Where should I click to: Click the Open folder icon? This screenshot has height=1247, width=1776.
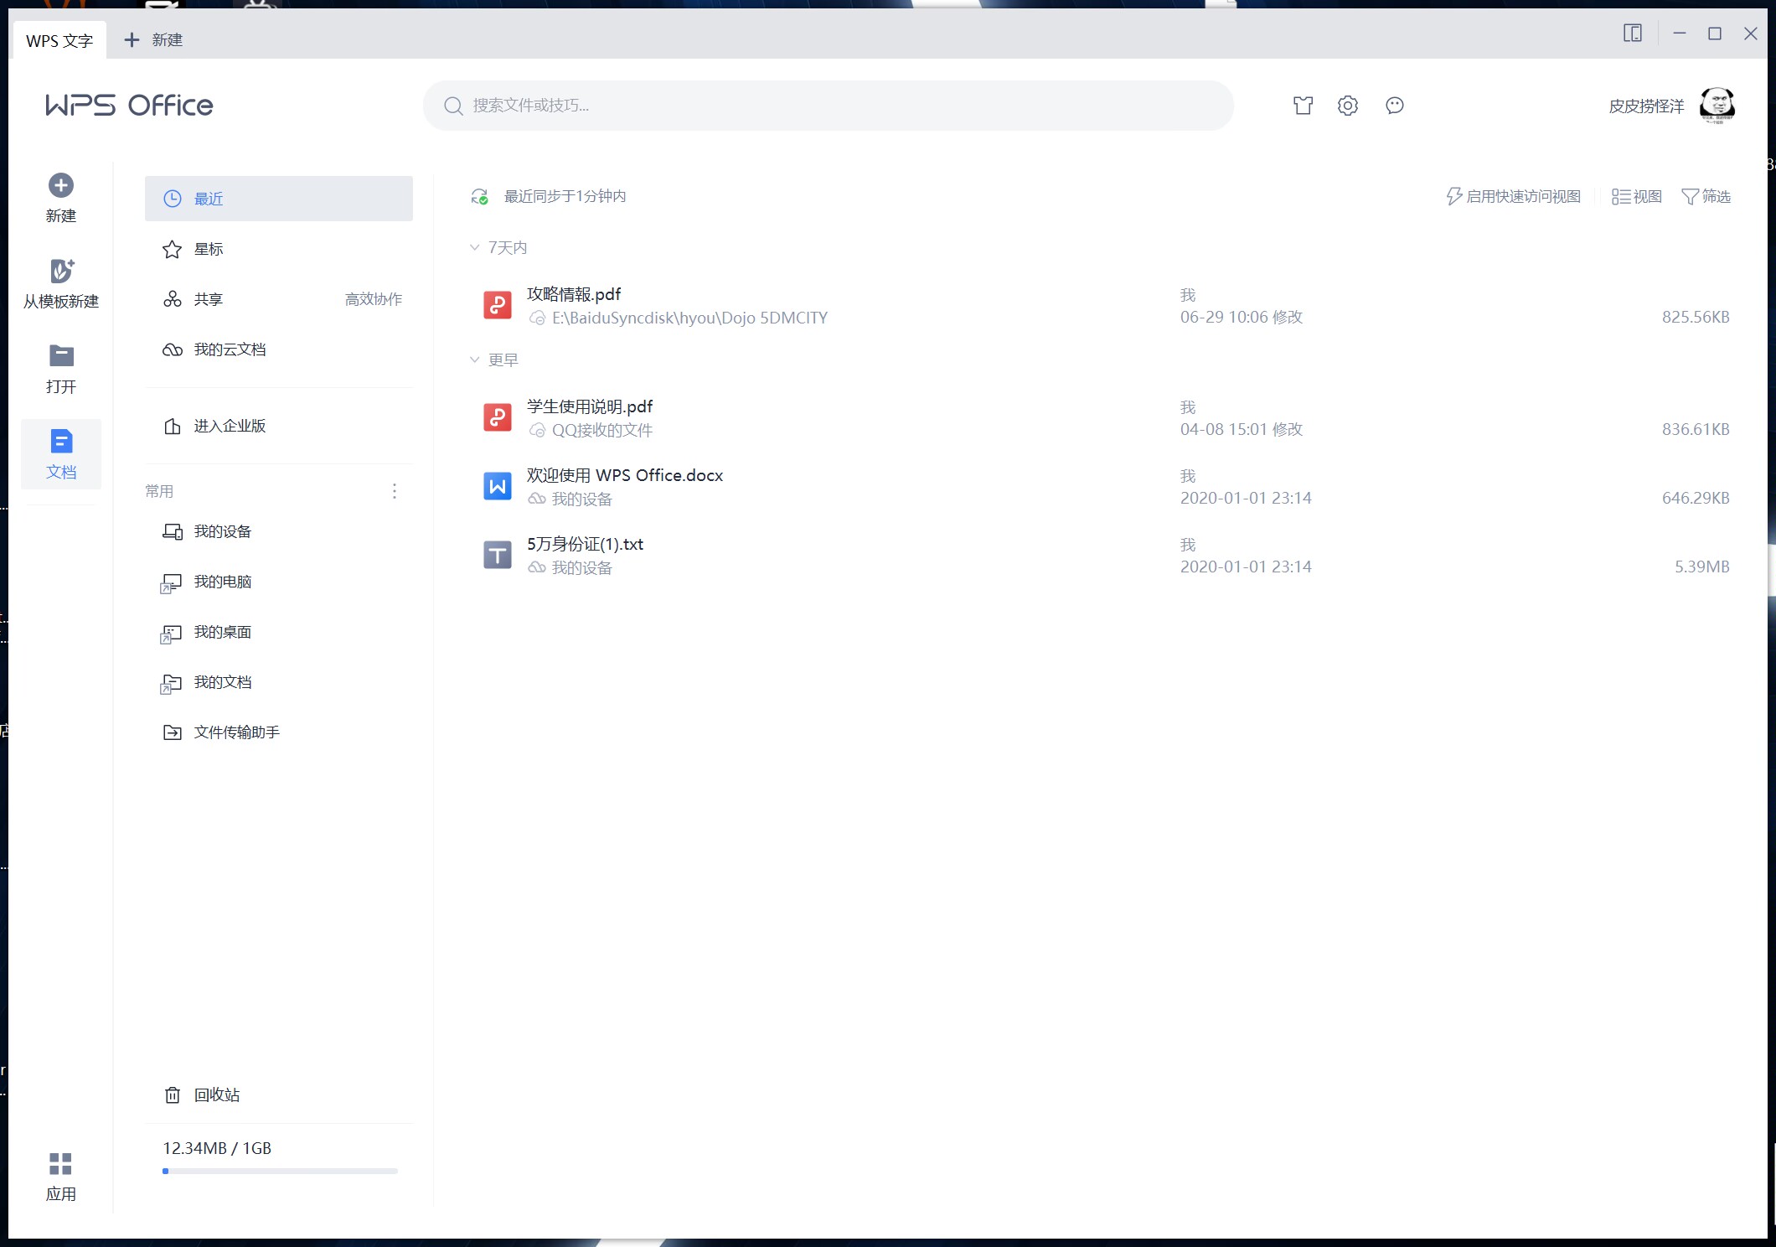[61, 356]
